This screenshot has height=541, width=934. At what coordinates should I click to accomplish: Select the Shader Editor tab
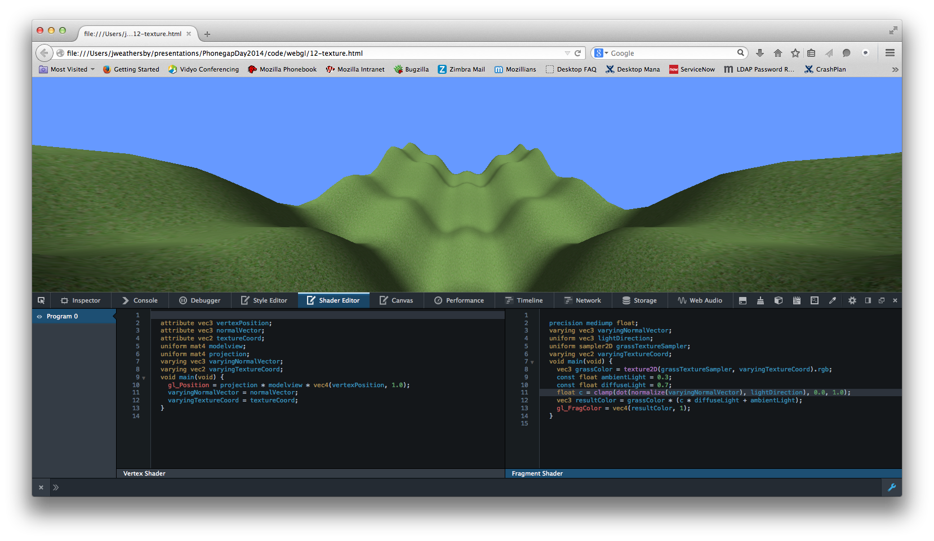tap(333, 300)
